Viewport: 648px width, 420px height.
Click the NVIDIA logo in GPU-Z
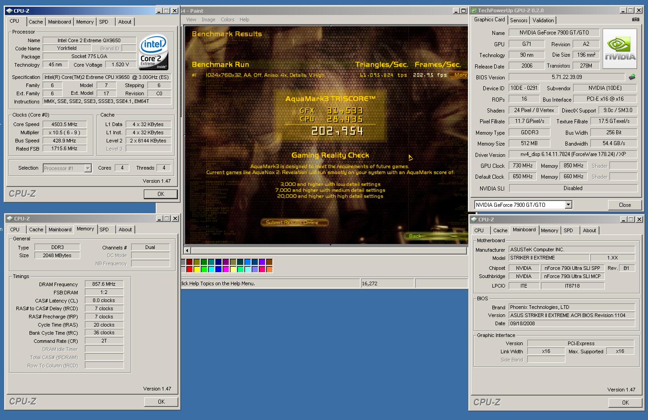pos(620,49)
